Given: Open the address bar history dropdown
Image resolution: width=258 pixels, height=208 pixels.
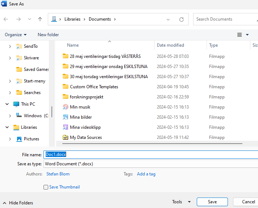Looking at the screenshot, I should click(x=168, y=20).
